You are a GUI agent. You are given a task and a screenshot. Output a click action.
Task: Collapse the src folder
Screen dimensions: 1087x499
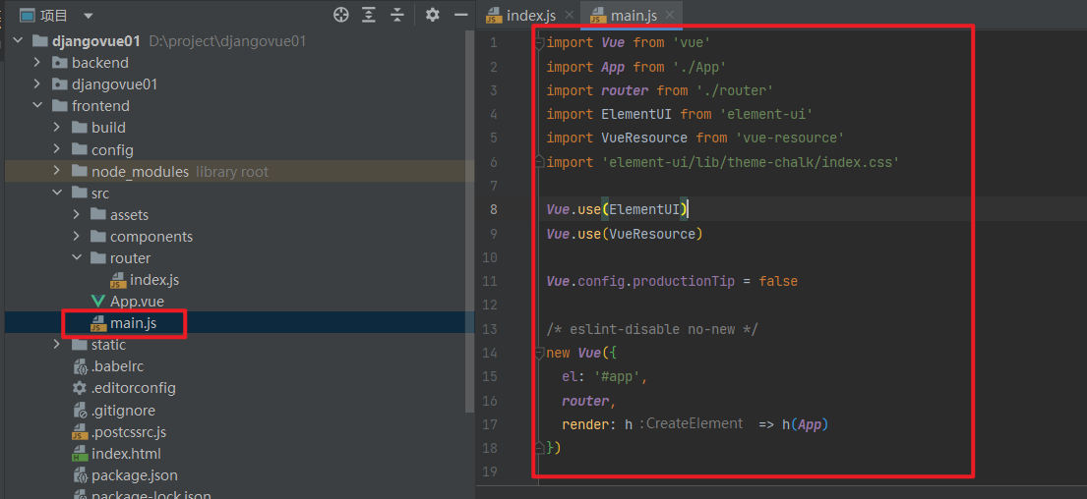[57, 194]
